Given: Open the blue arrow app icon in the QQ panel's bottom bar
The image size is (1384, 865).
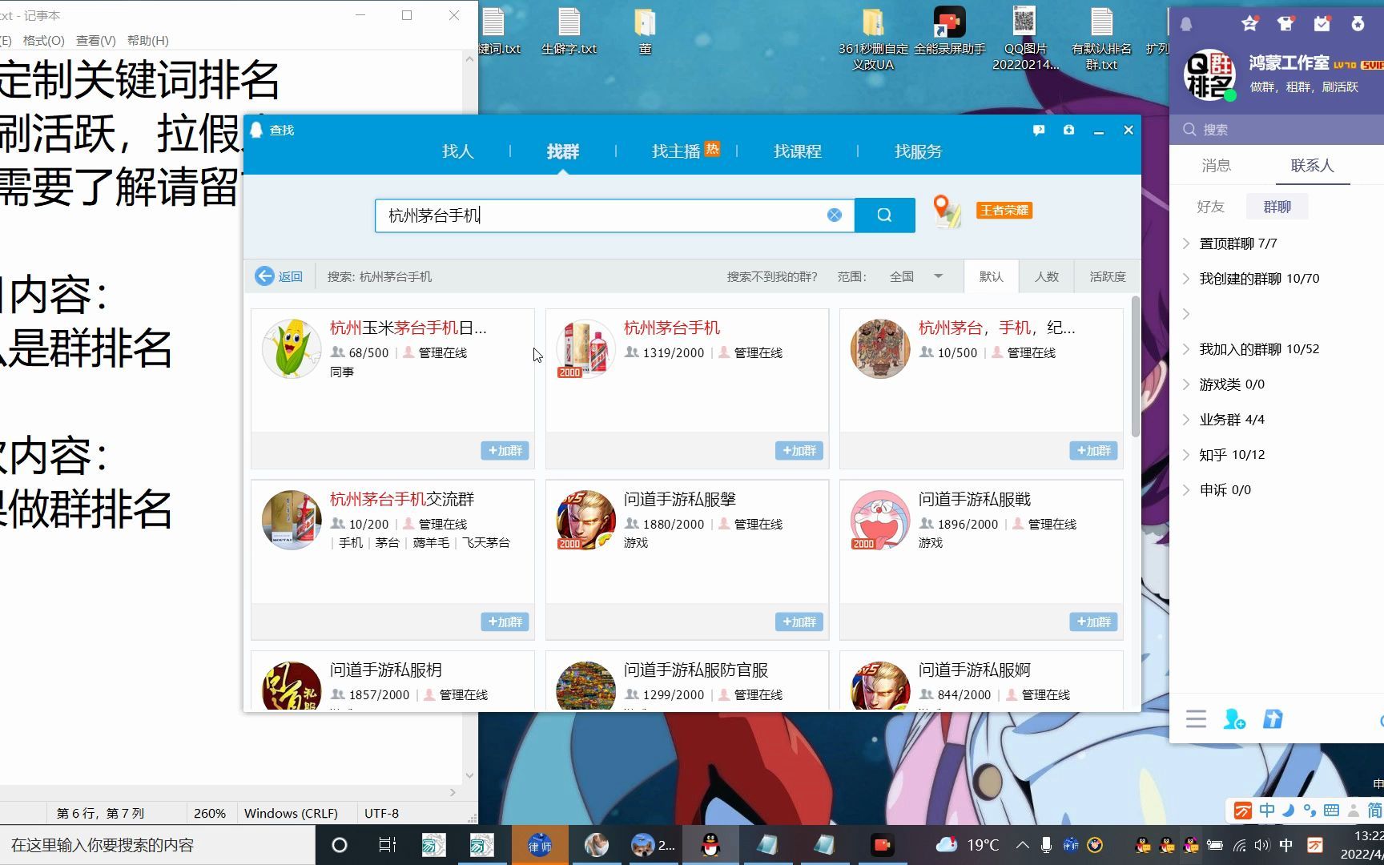Looking at the screenshot, I should (1273, 719).
